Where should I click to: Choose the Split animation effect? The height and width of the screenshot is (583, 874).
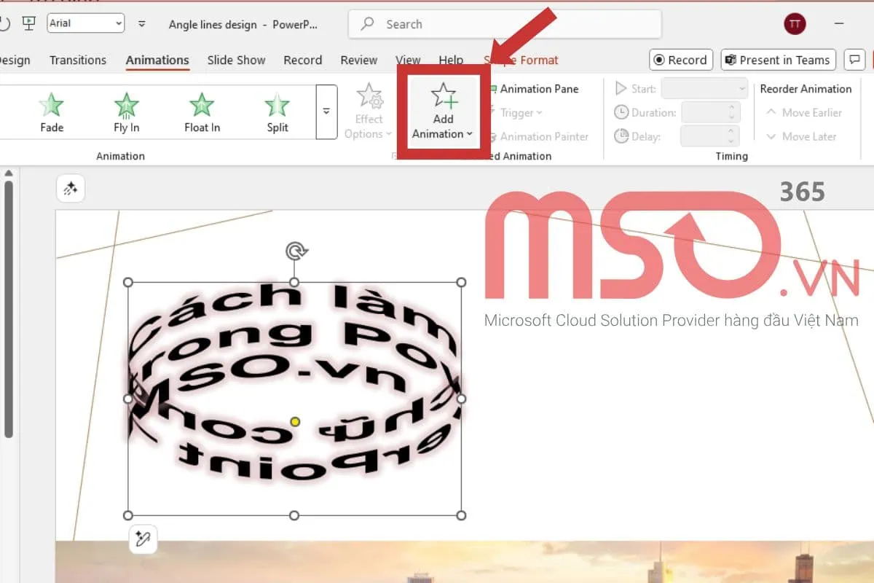coord(277,112)
